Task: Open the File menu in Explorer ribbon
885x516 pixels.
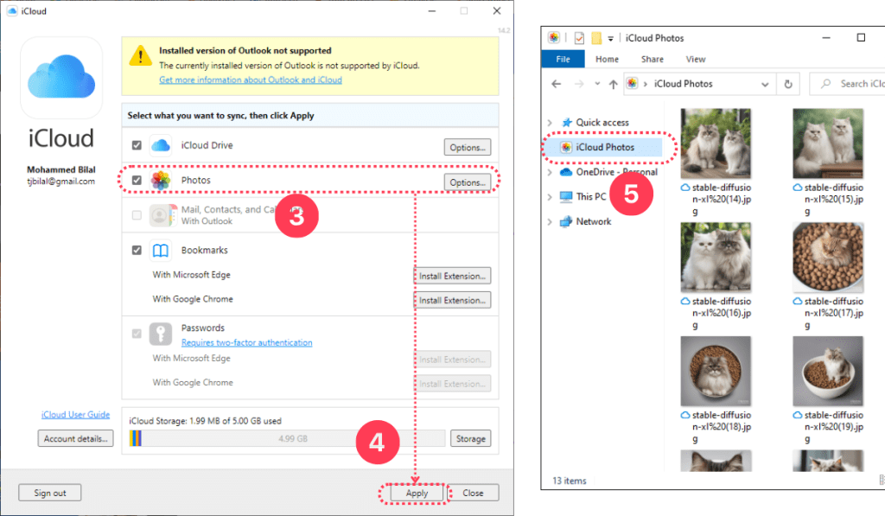Action: pos(563,59)
